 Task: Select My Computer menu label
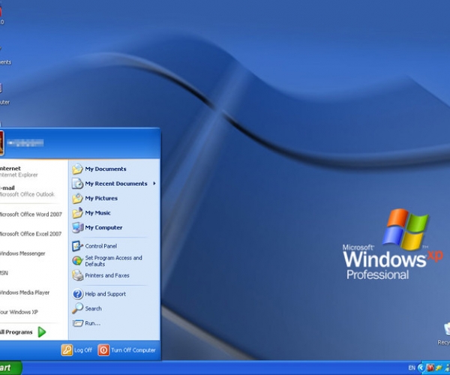click(x=103, y=227)
